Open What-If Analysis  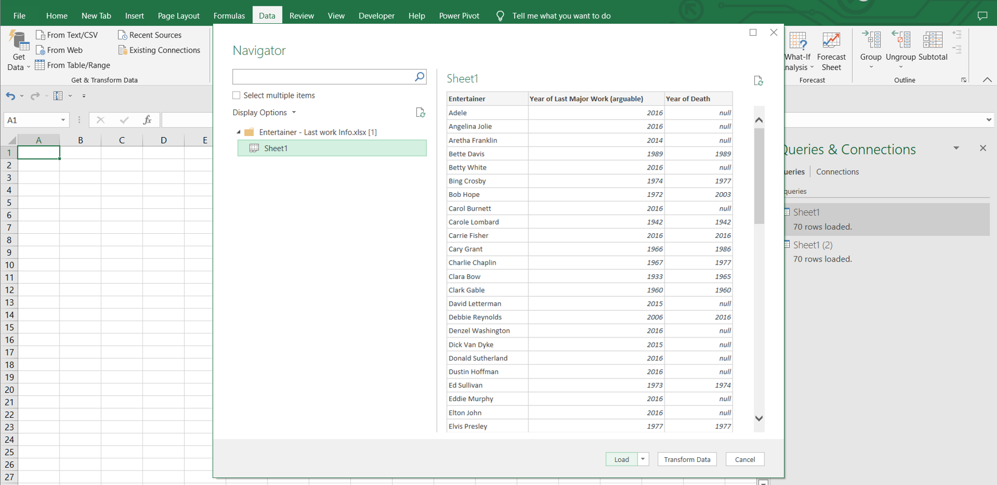coord(799,51)
